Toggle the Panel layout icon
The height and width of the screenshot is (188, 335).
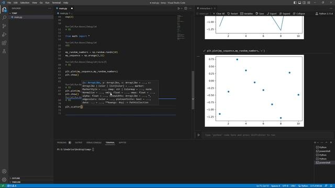point(299,3)
